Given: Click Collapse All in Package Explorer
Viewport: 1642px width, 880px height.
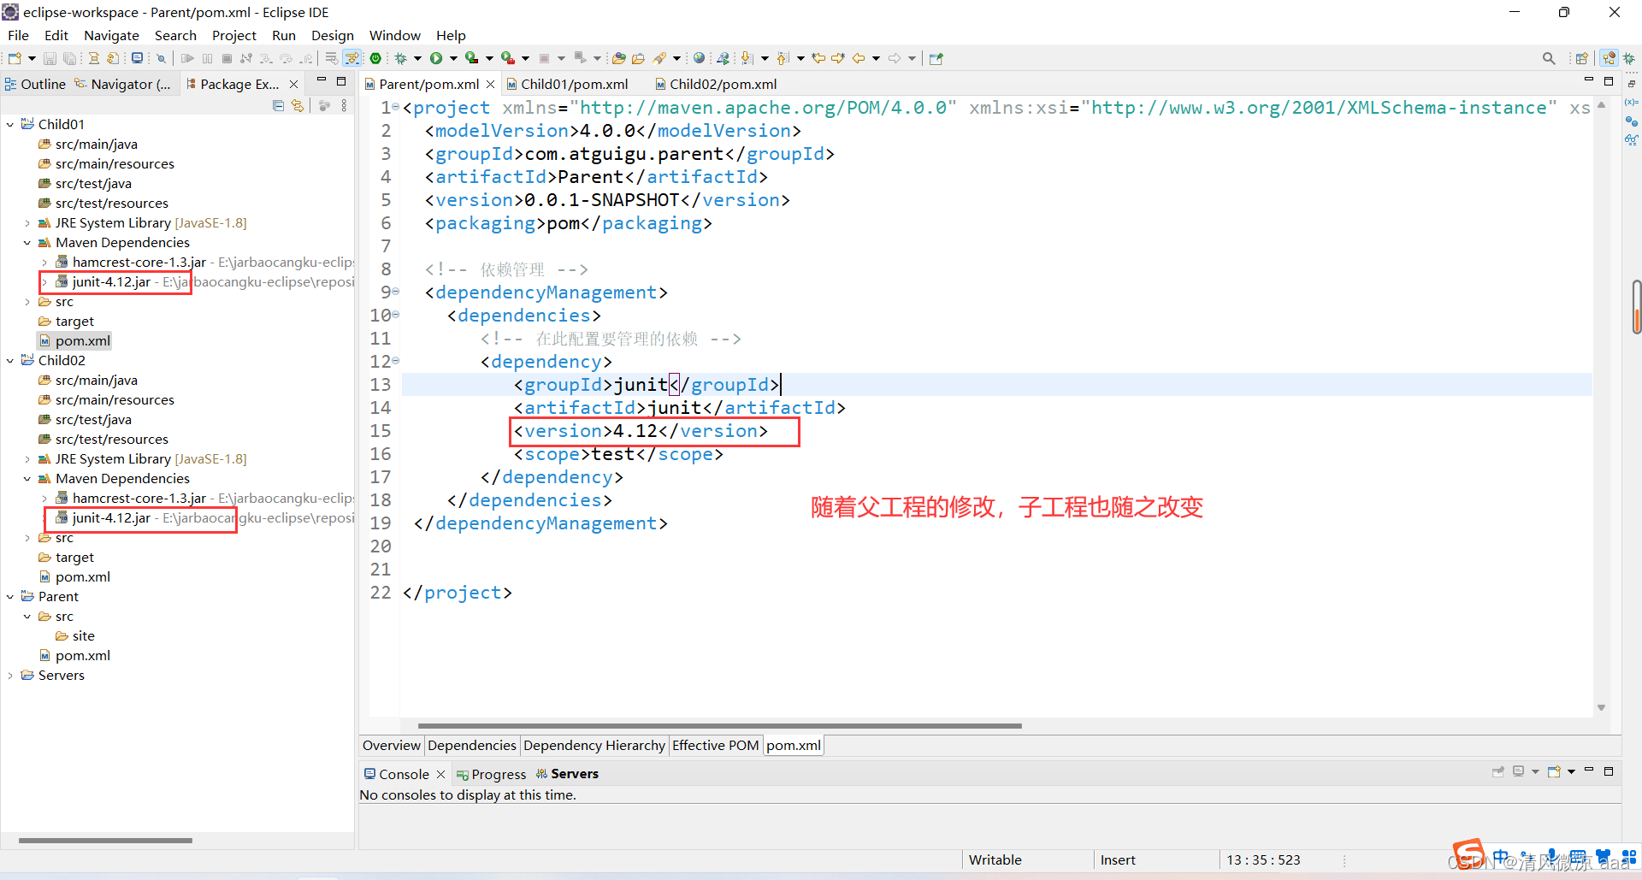Looking at the screenshot, I should 278,105.
